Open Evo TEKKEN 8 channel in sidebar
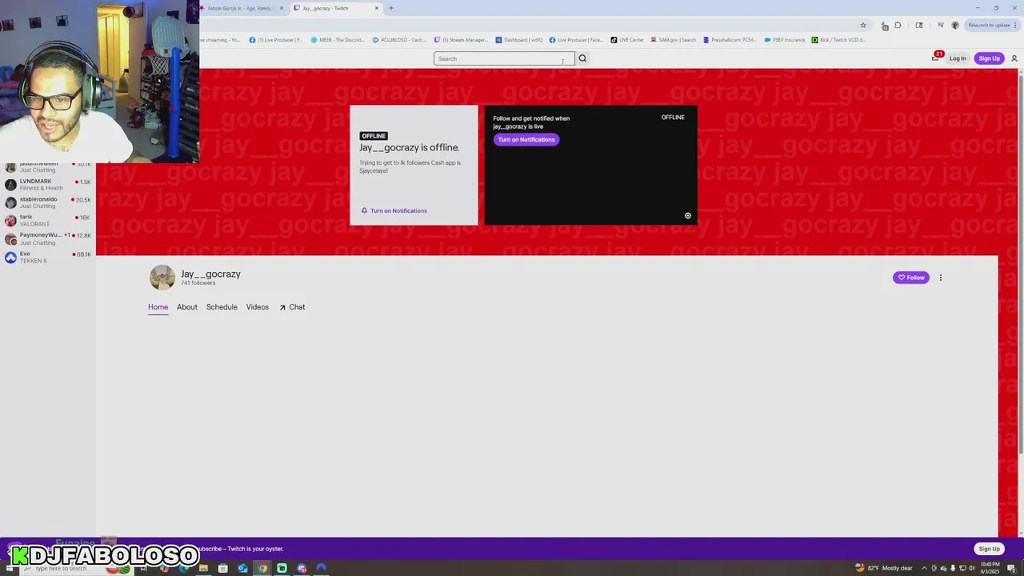 pos(48,257)
